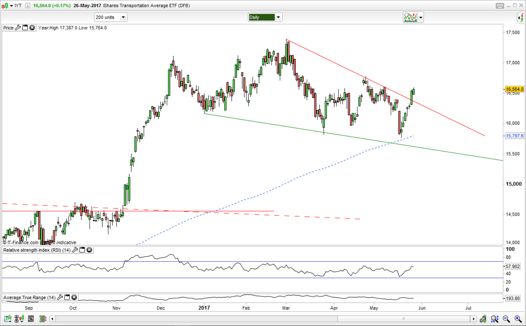
Task: Toggle maximize on Average True Range panel
Action: [x=67, y=297]
